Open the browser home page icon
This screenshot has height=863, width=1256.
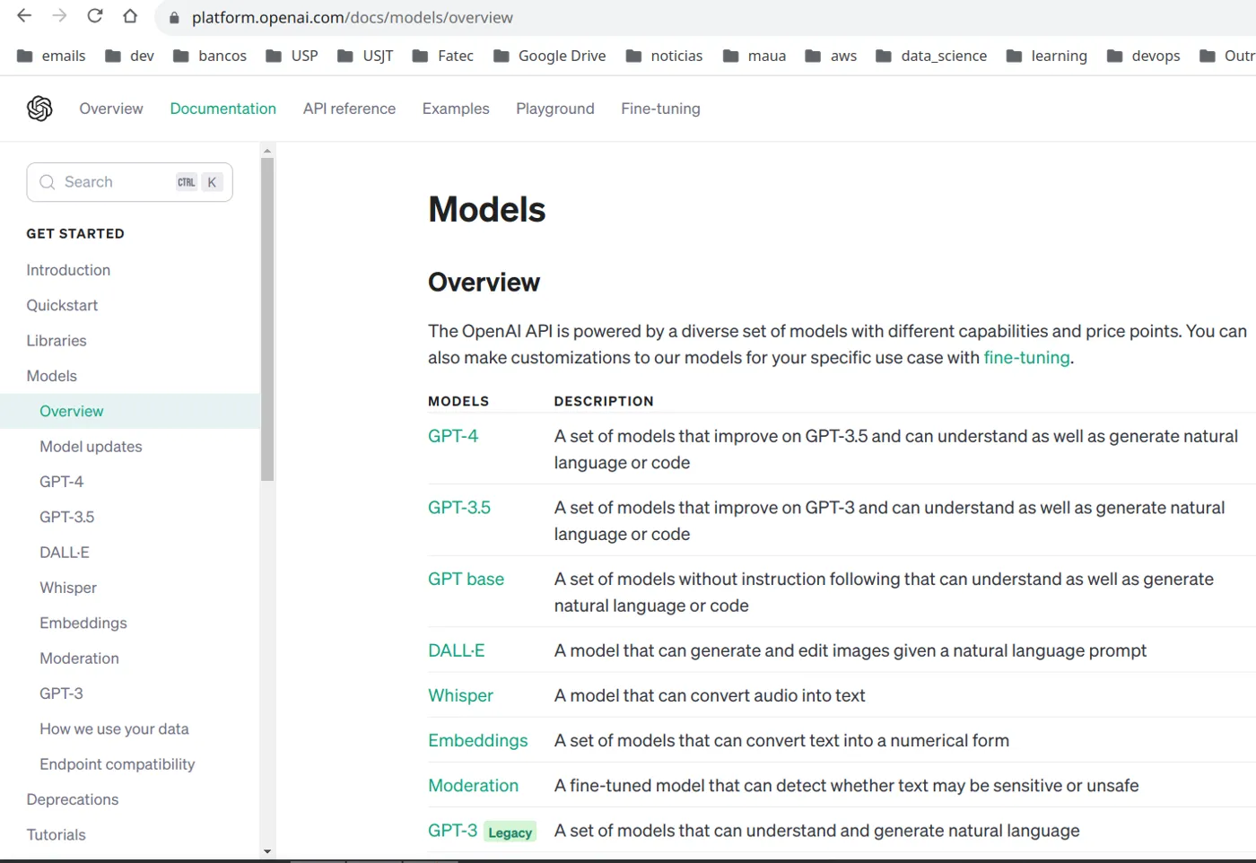coord(130,16)
